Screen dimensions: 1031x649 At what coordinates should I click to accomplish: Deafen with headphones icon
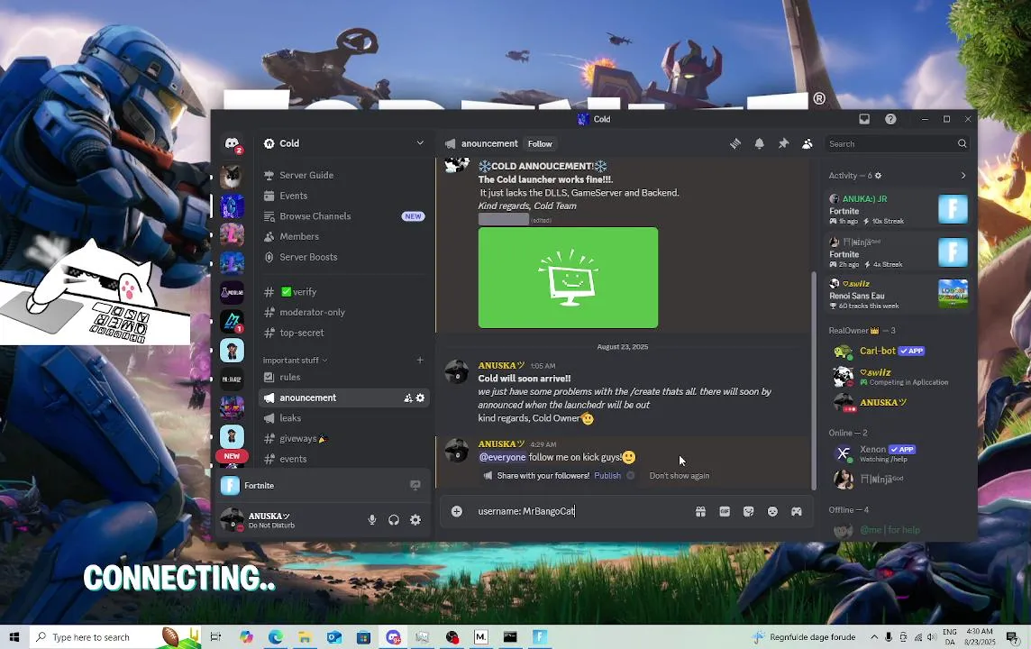pos(393,519)
